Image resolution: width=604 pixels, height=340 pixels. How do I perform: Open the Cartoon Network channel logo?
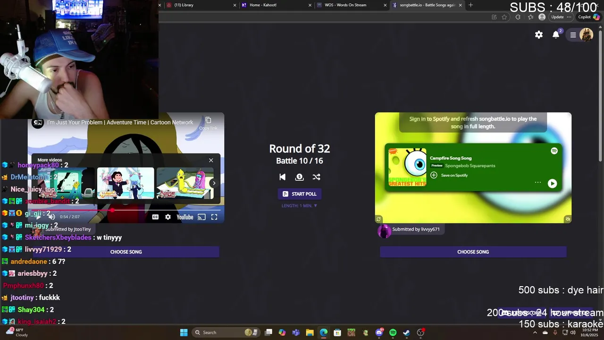pyautogui.click(x=38, y=122)
